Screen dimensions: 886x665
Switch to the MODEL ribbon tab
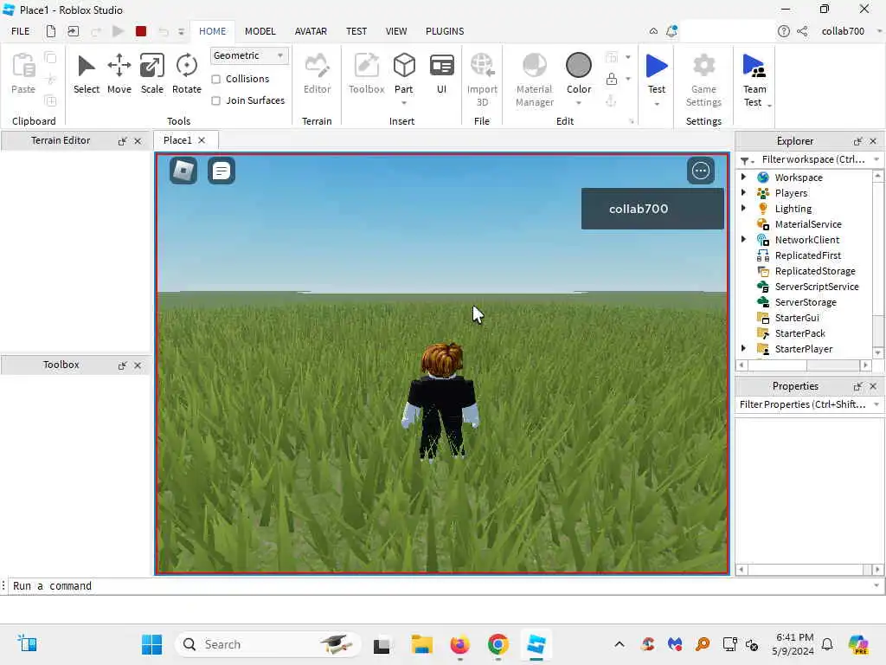coord(260,31)
